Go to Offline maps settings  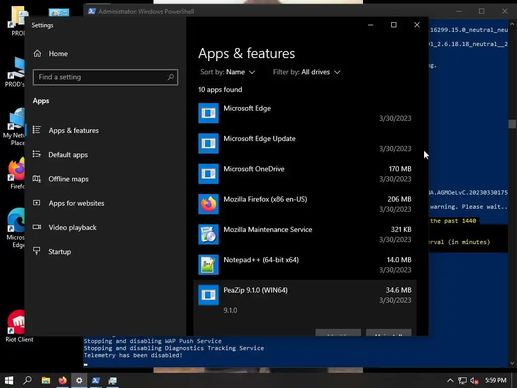coord(68,179)
